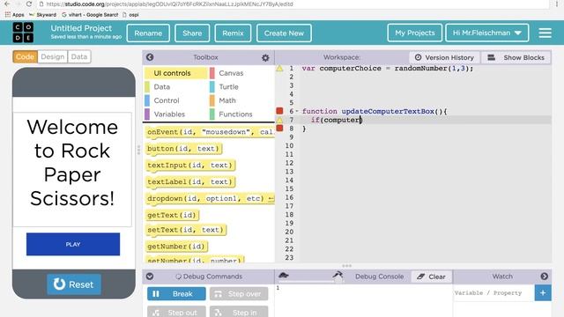
Task: Click the PLAY button in the app preview
Action: pos(73,244)
